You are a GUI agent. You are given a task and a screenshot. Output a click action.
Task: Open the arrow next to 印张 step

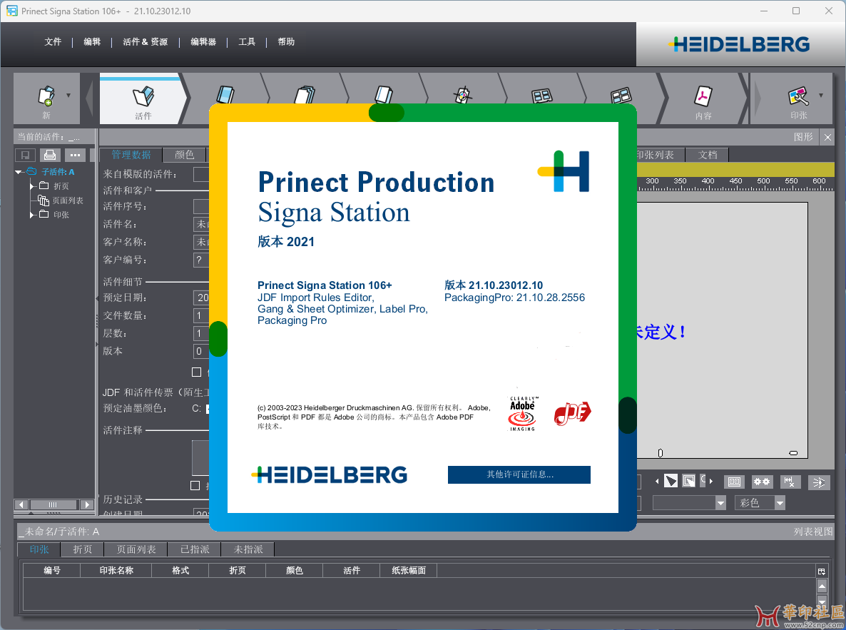(x=820, y=96)
